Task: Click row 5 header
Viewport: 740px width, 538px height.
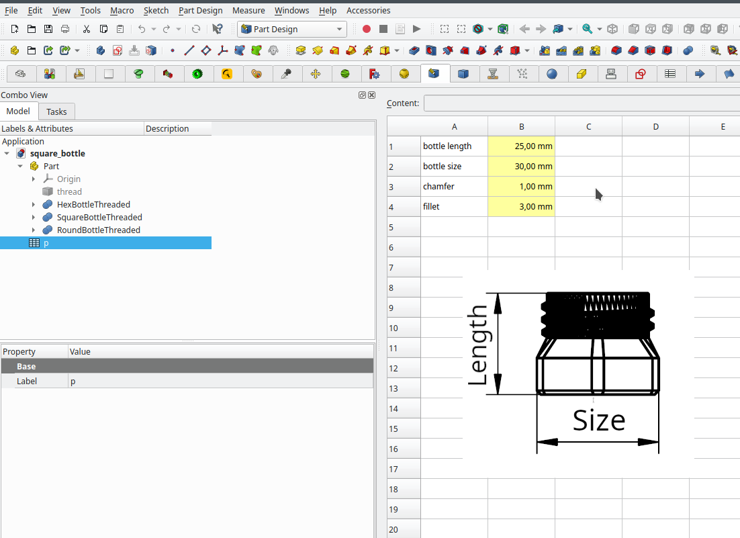Action: 404,227
